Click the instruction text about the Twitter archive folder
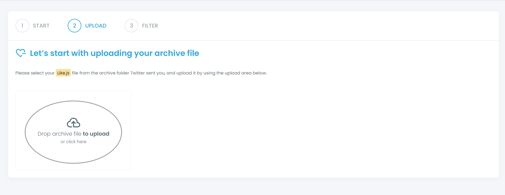This screenshot has width=505, height=195. [141, 73]
